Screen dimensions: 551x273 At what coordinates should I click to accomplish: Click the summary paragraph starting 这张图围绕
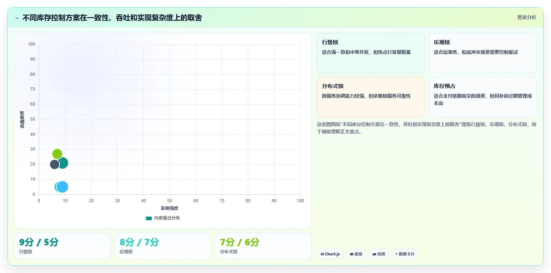point(426,128)
